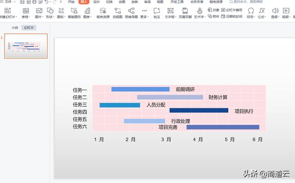
Task: Insert 日期和时间 date and time
Action: pos(231,16)
